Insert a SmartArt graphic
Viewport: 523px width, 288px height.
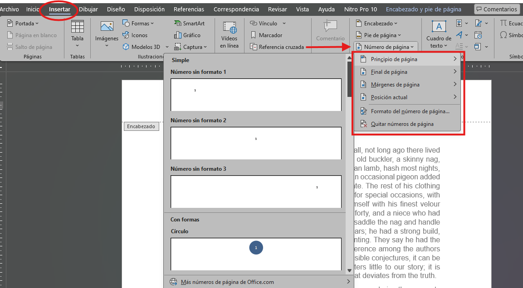coord(189,23)
